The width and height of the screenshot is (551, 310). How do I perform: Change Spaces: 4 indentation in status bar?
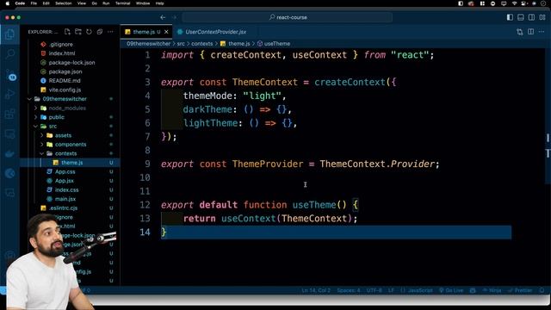349,290
